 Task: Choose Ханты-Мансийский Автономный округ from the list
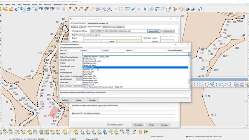point(135,87)
